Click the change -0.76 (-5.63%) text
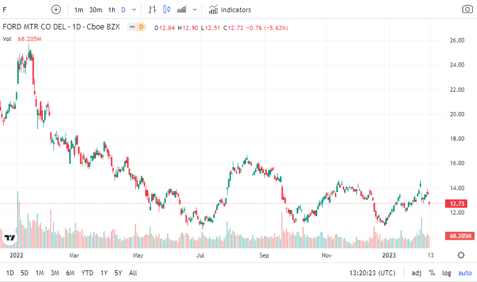The image size is (477, 282). pos(267,28)
